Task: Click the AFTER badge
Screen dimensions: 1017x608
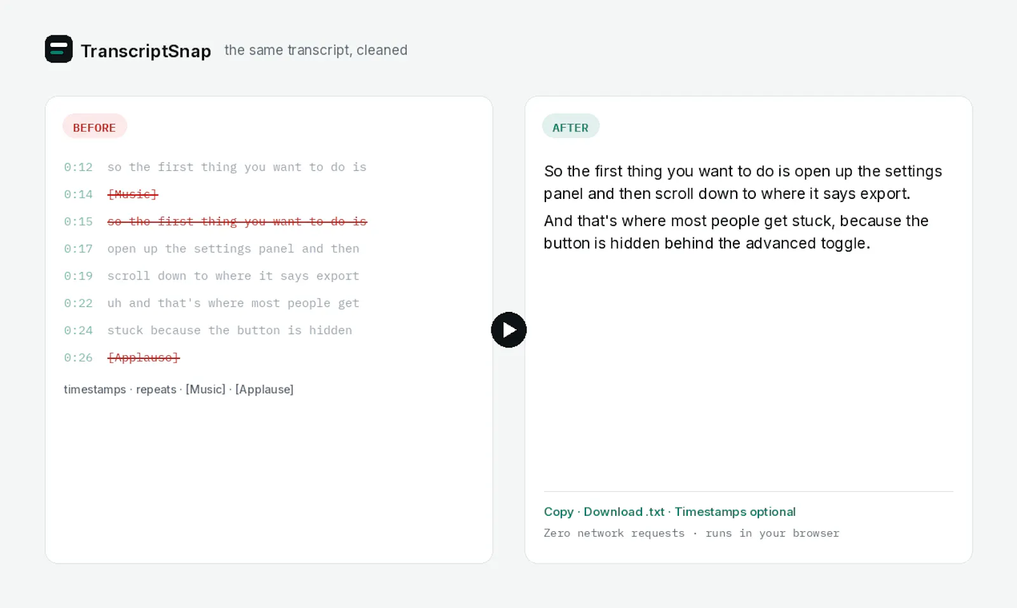Action: coord(570,127)
